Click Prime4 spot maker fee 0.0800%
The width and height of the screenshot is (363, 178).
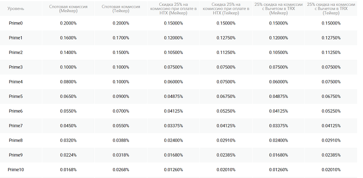click(x=69, y=82)
